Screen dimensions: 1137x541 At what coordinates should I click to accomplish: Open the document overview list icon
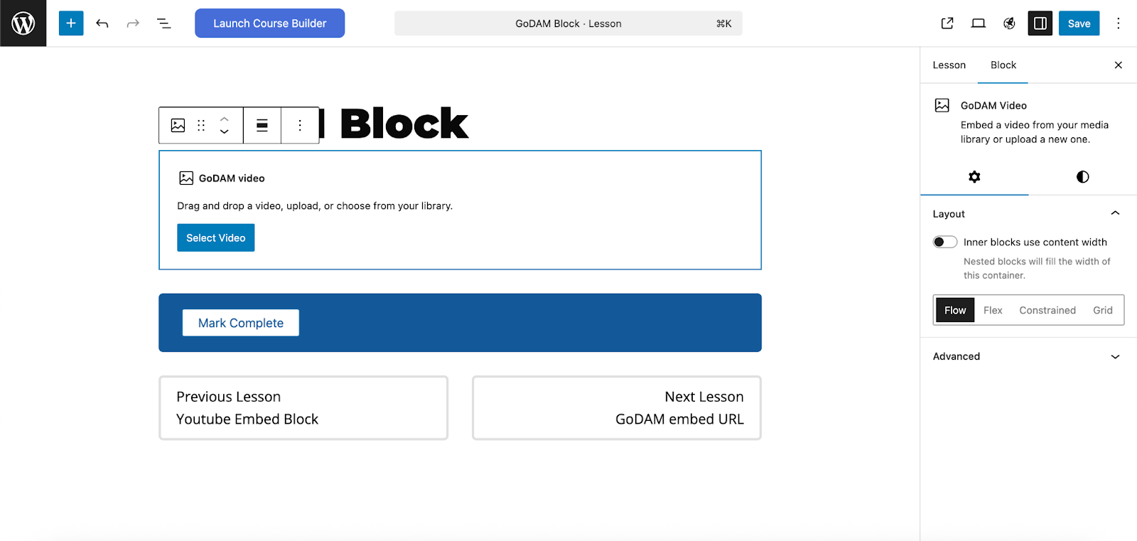164,23
